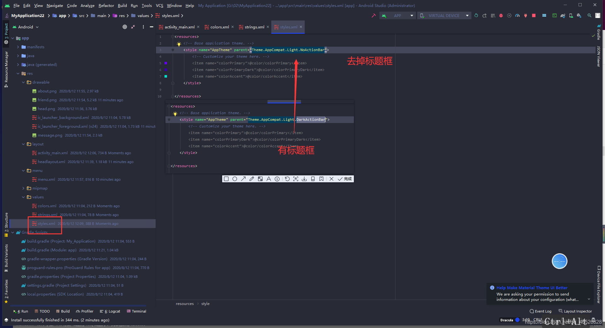Select the mosaic tool in screenshot toolbar
The height and width of the screenshot is (328, 605).
click(260, 179)
